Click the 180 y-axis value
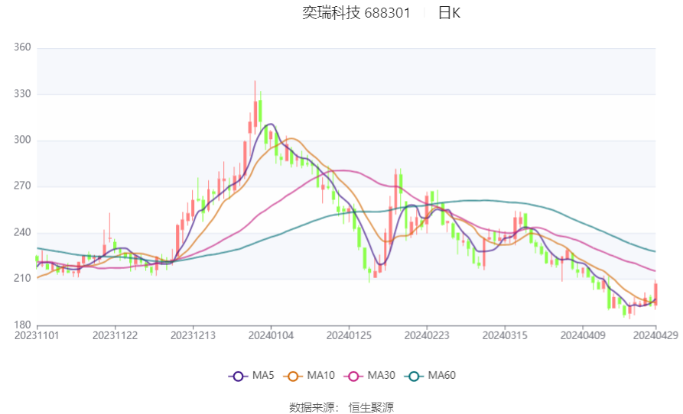683x414 pixels. click(22, 325)
